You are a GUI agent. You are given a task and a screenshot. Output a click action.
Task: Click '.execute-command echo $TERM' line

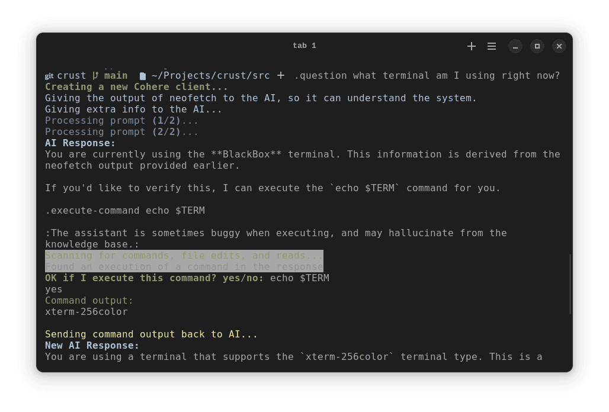(x=125, y=211)
